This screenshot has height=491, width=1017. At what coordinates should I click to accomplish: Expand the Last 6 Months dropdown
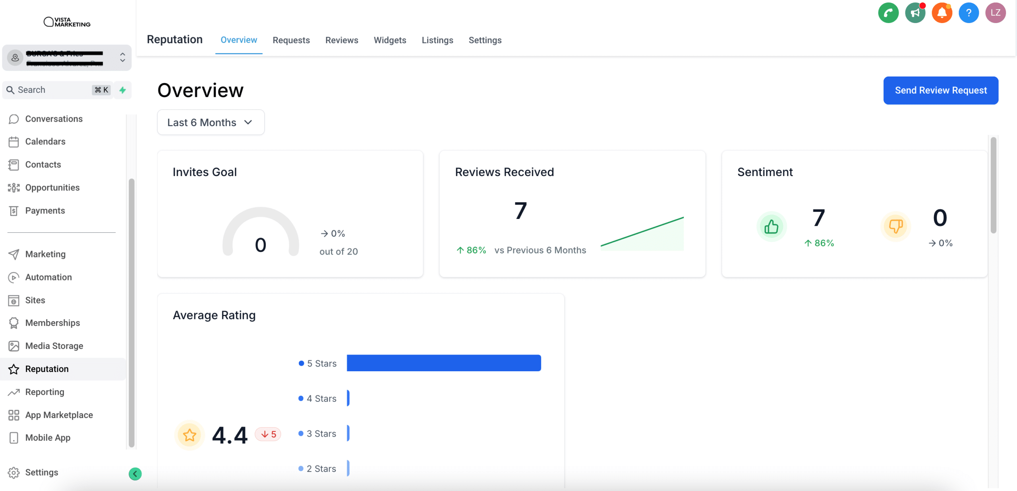[x=210, y=122]
